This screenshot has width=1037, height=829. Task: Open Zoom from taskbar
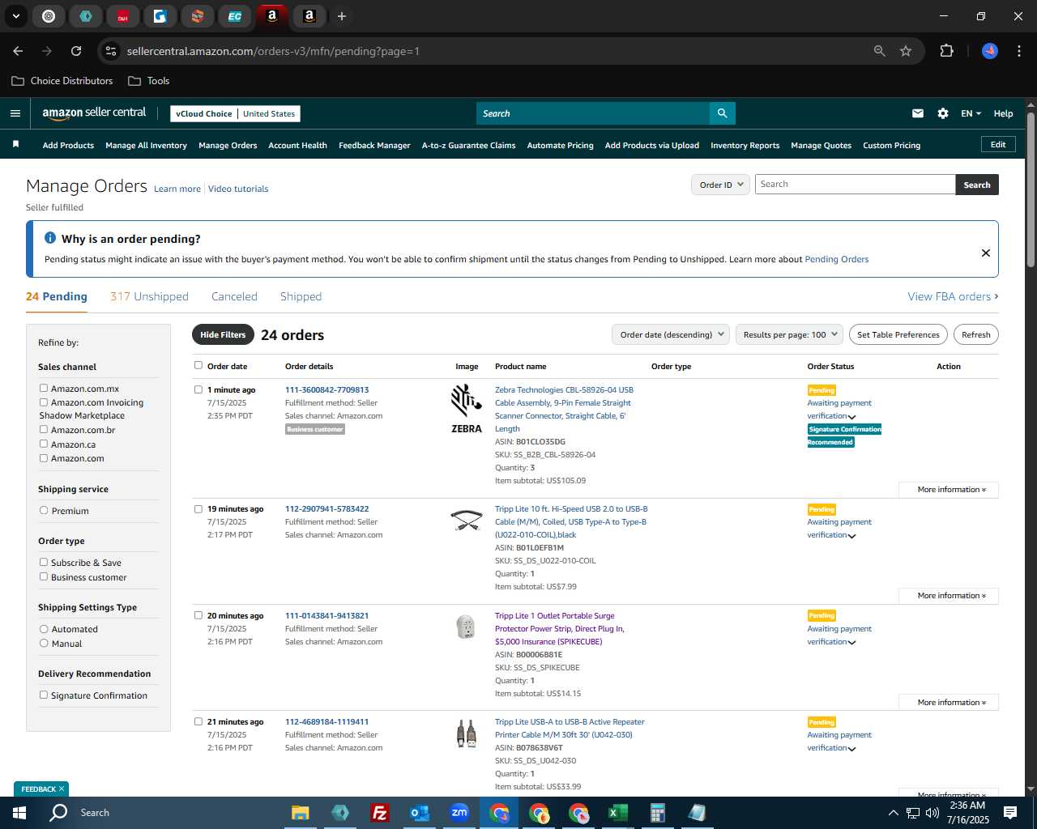pyautogui.click(x=459, y=813)
